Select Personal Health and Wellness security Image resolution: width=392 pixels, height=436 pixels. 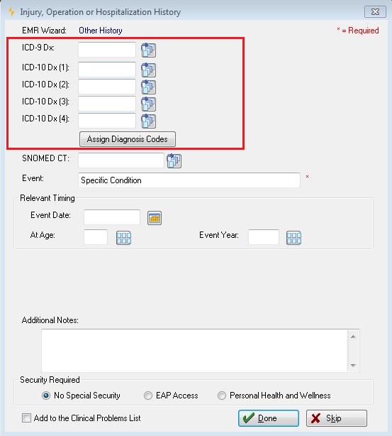(x=222, y=396)
